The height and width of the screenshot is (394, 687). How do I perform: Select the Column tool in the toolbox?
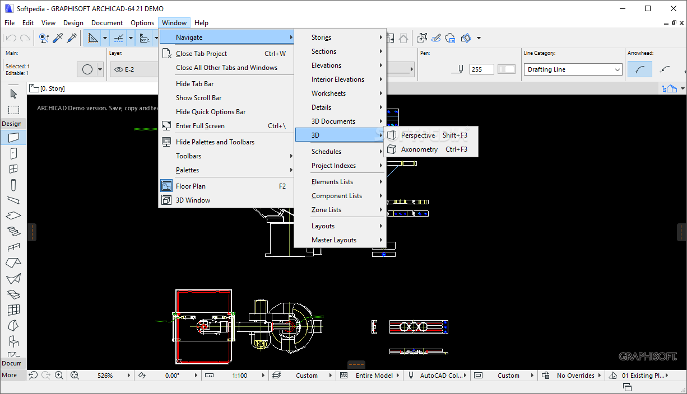(x=13, y=185)
